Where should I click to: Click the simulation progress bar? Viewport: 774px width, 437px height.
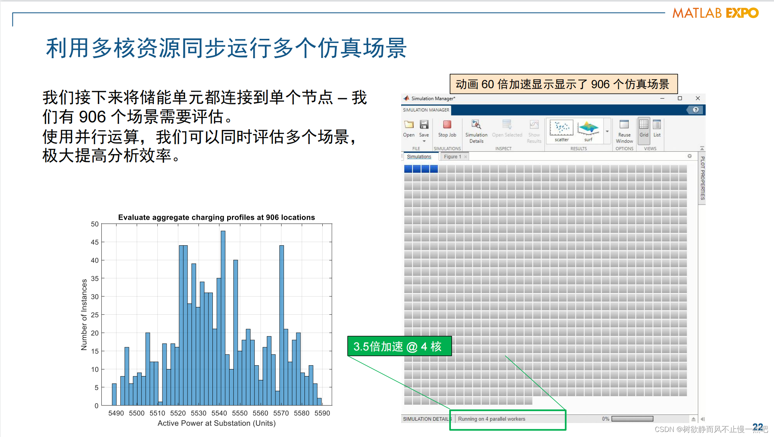(632, 419)
